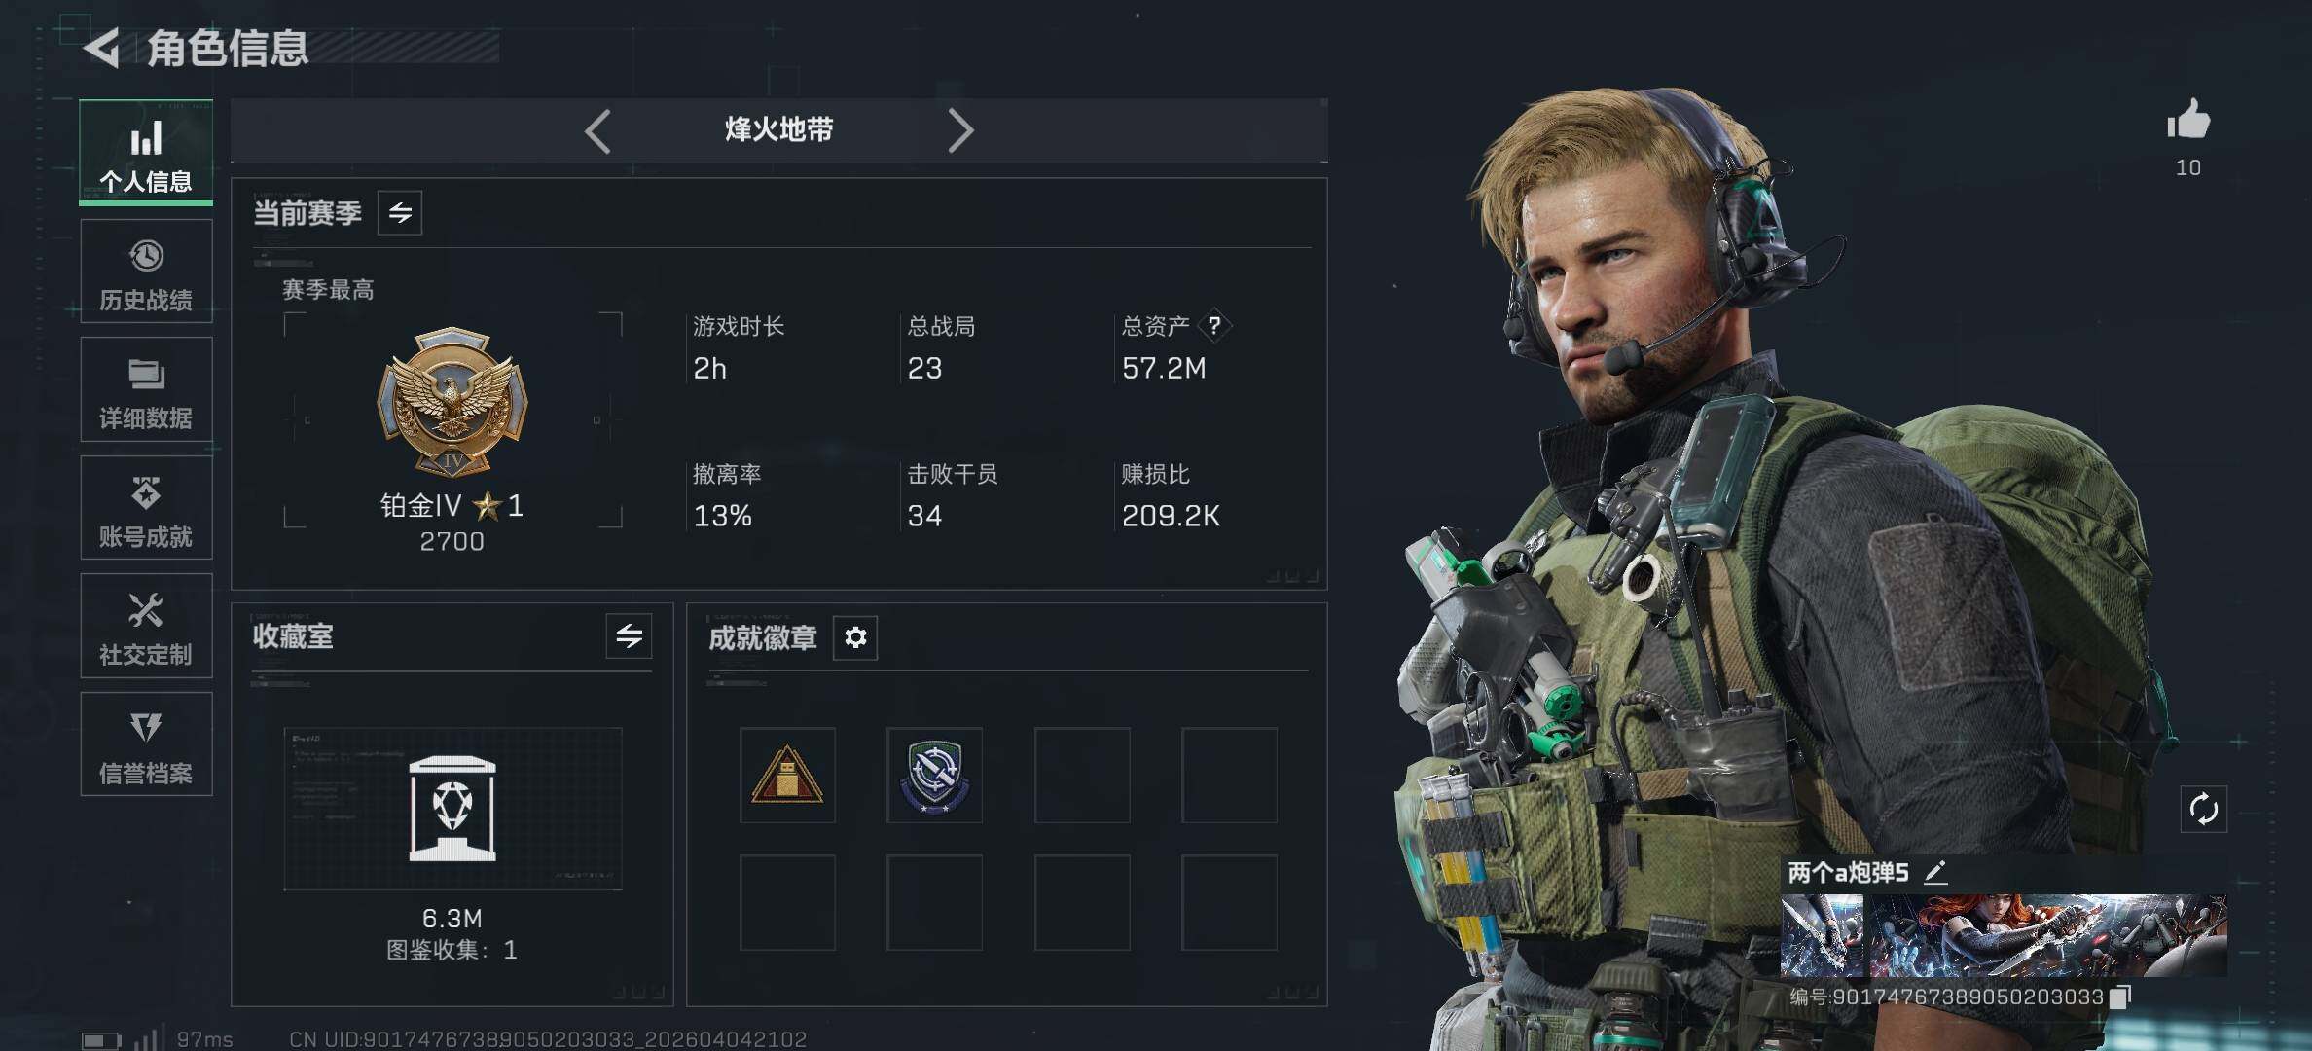Open the 信誉档案 tab
The height and width of the screenshot is (1051, 2312).
[x=146, y=744]
